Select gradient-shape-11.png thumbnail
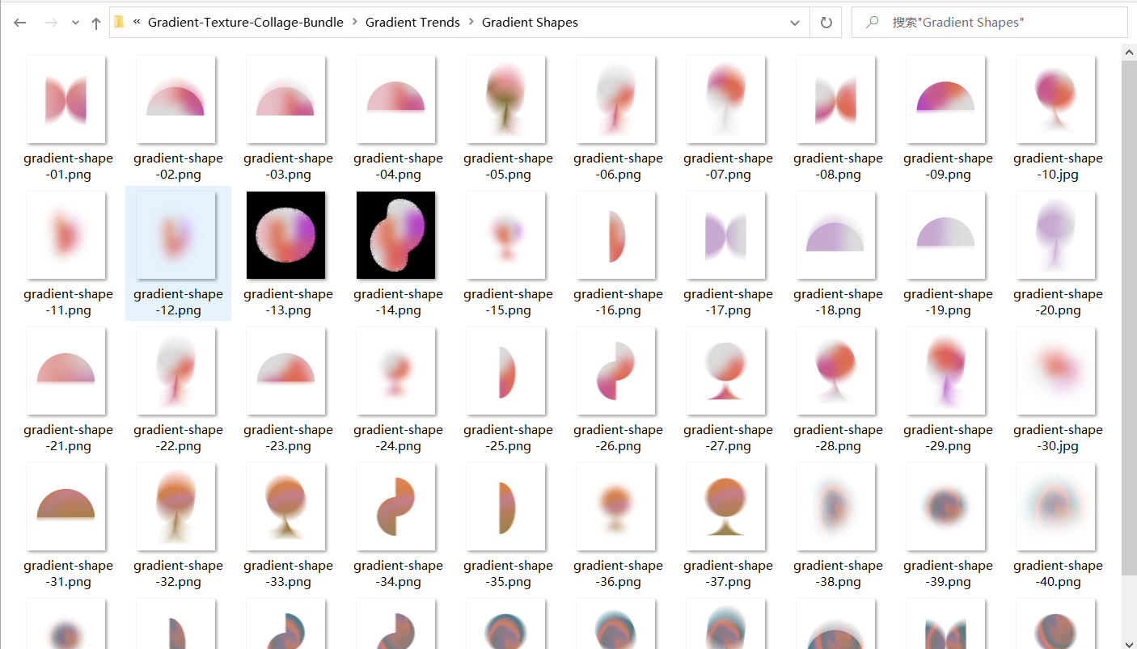Screen dimensions: 1137x649 66,235
